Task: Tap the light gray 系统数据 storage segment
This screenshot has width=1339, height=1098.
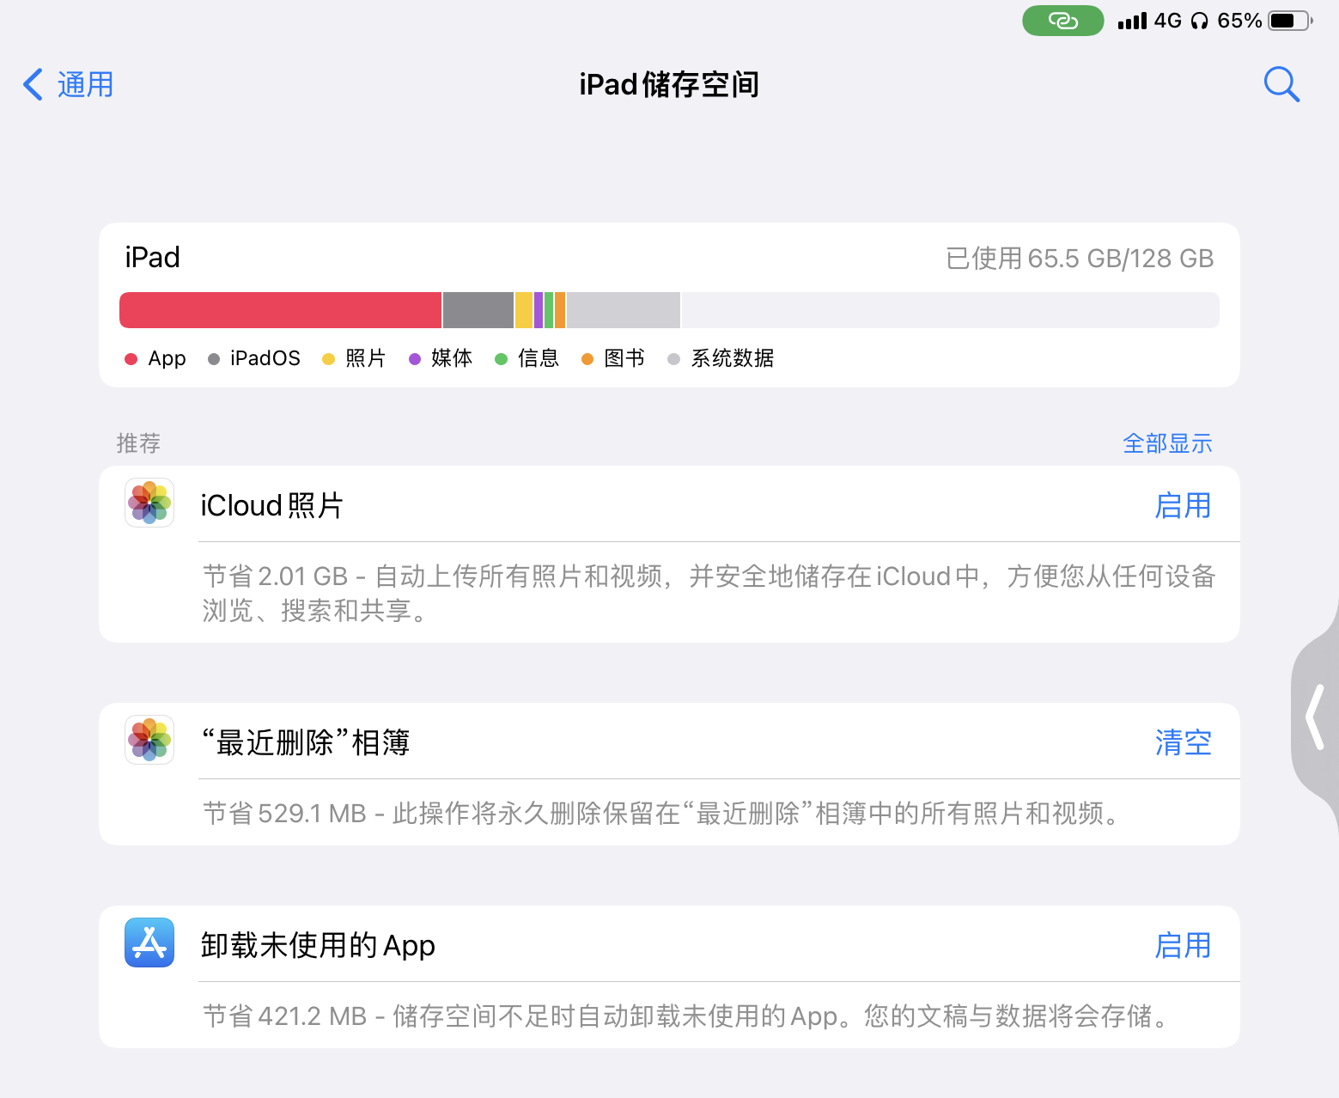Action: (624, 310)
